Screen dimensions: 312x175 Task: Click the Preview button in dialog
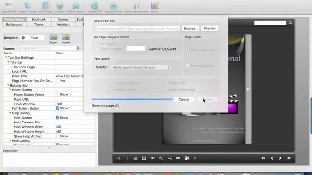click(210, 28)
